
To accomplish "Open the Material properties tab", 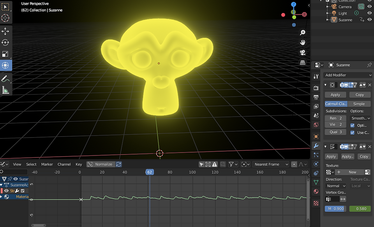I will [316, 192].
